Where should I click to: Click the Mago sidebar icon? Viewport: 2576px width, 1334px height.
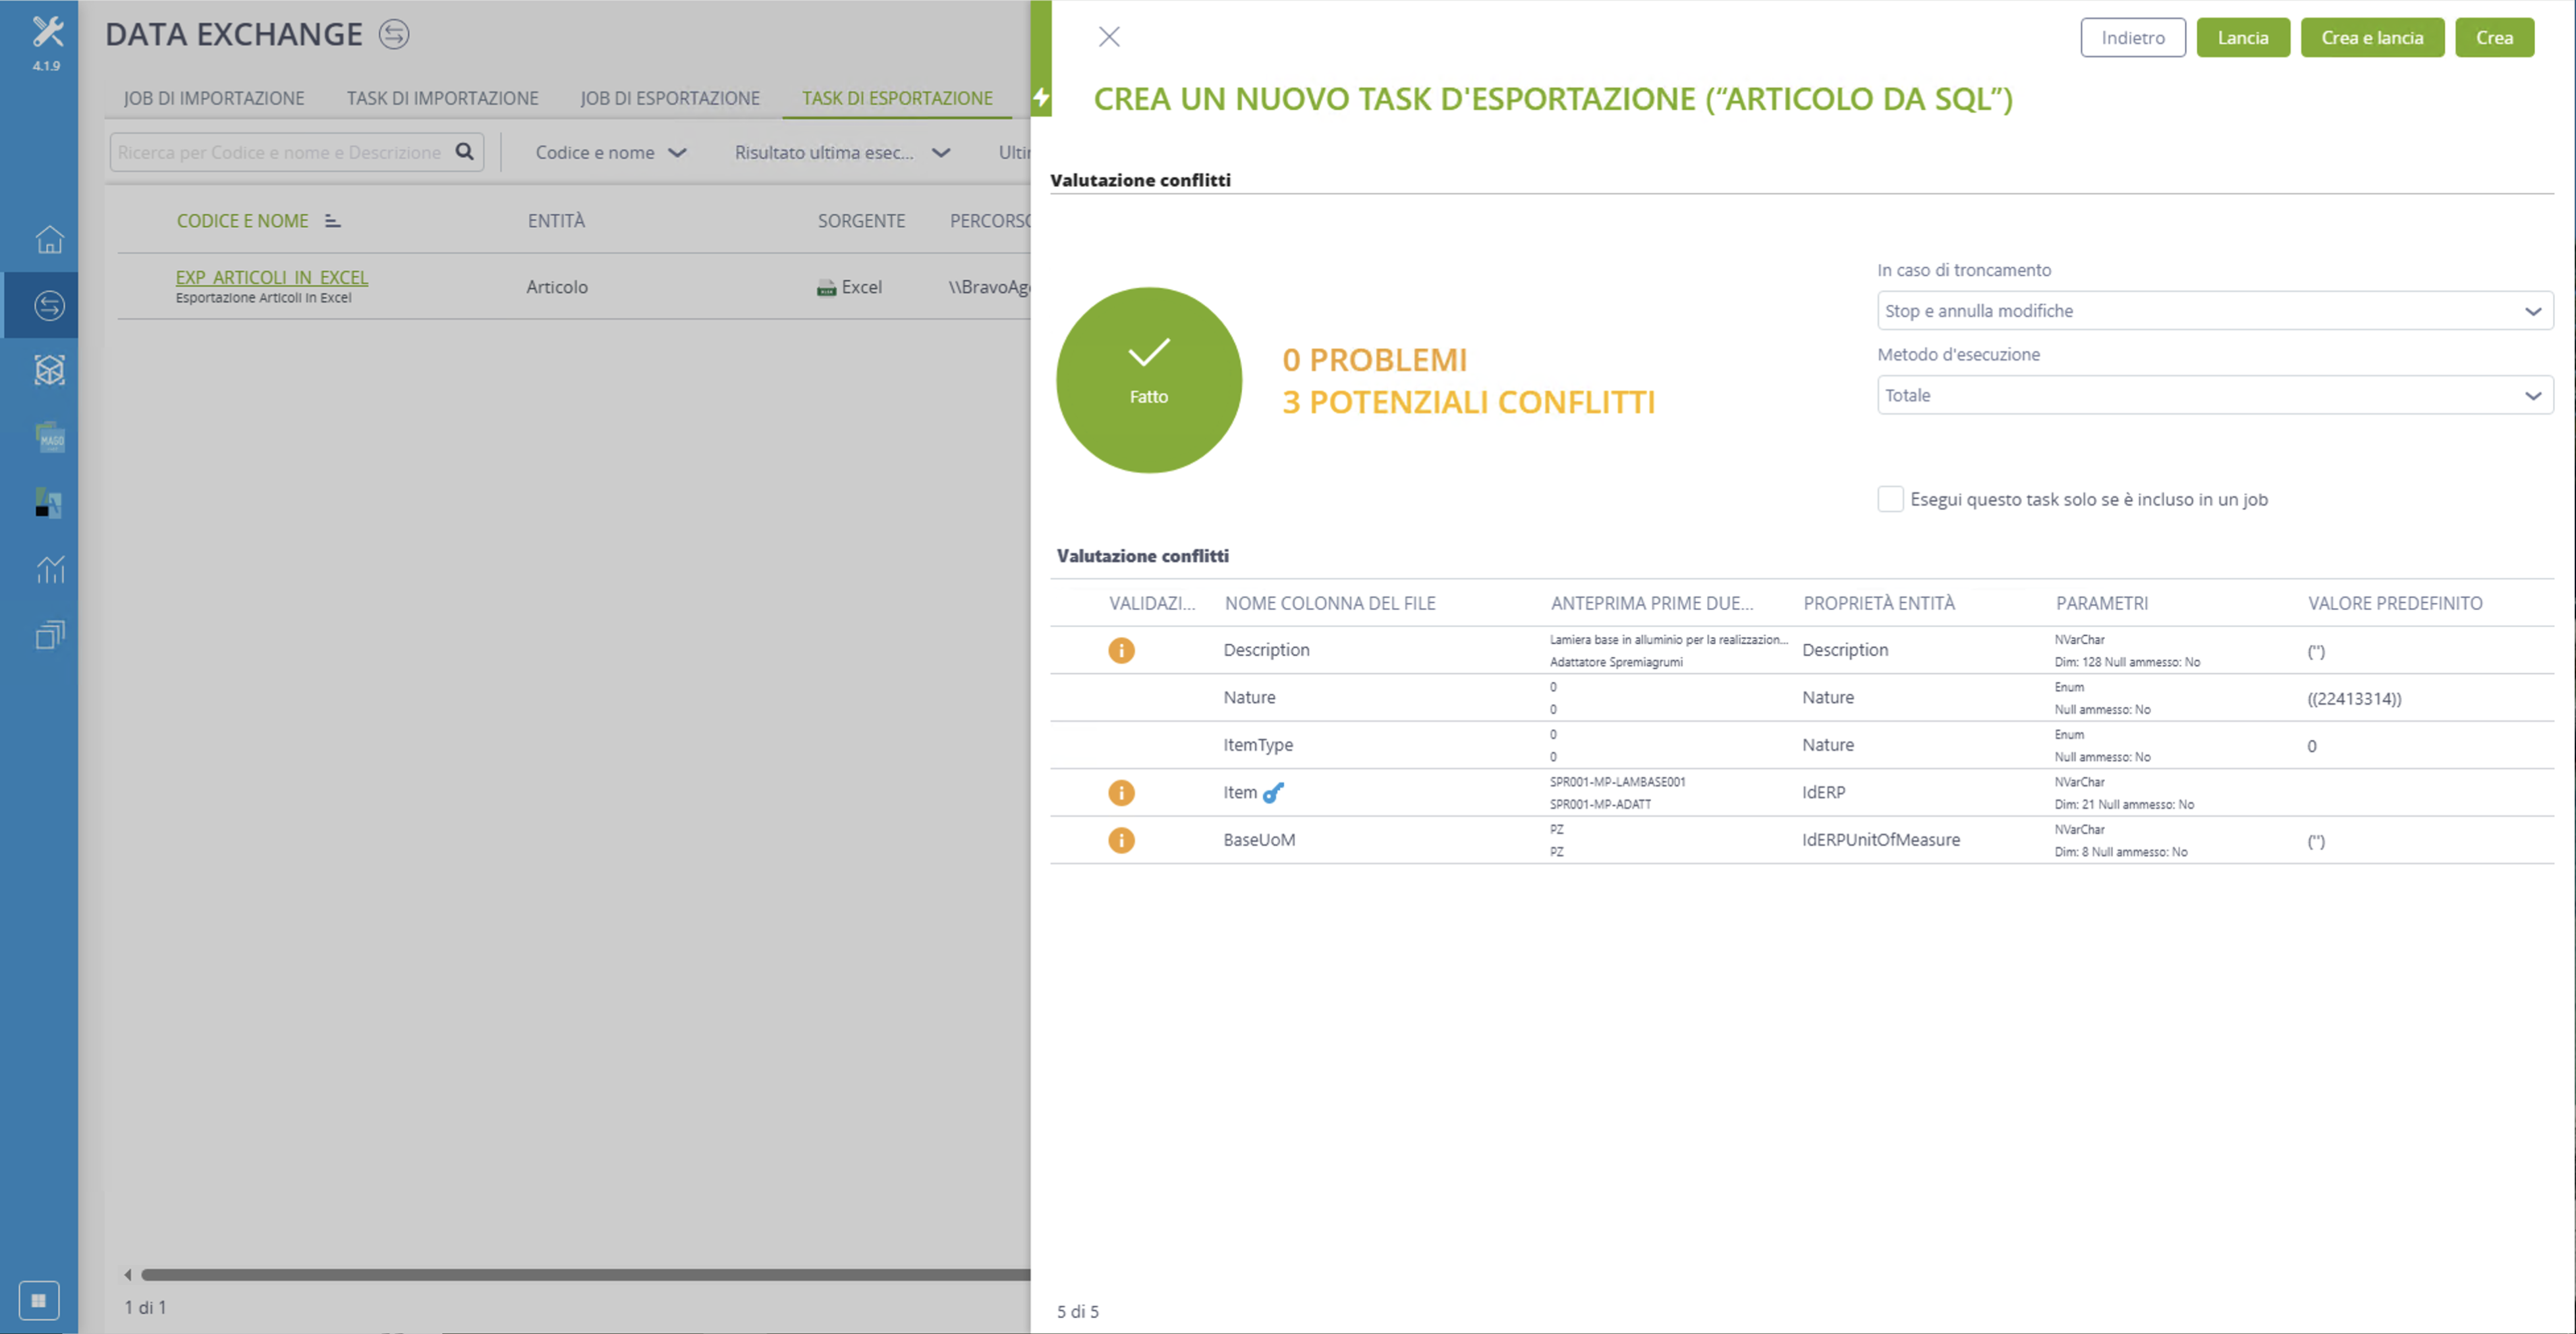pos(49,437)
